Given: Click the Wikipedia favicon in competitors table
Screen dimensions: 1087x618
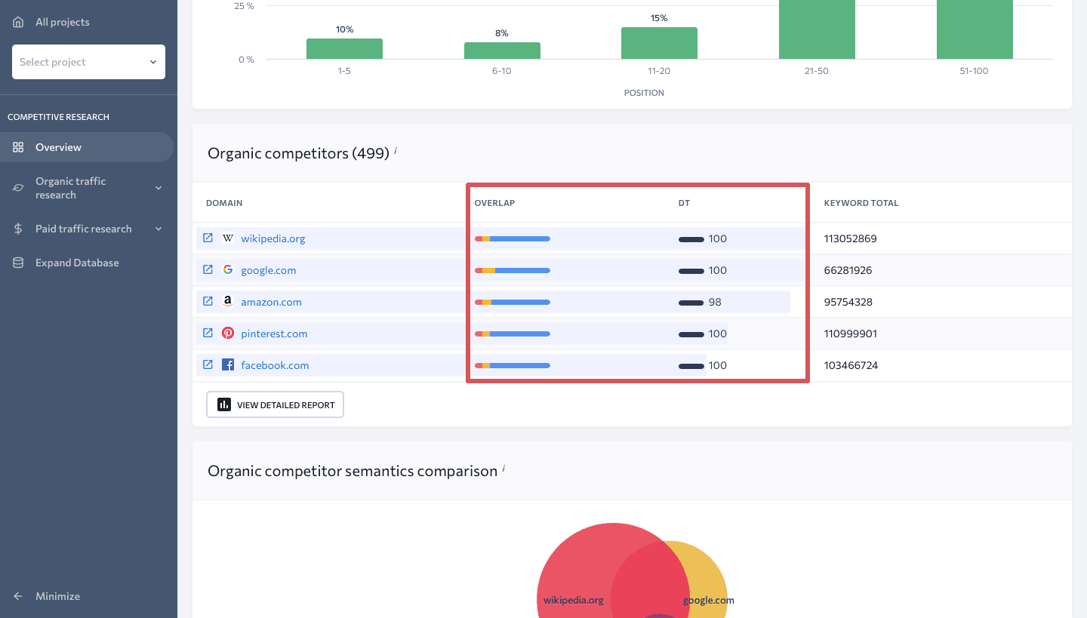Looking at the screenshot, I should click(x=228, y=238).
